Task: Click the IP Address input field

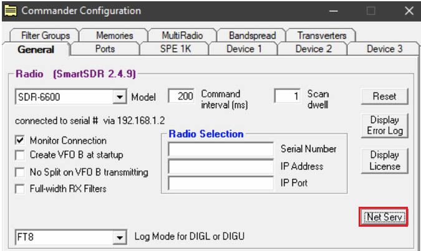Action: coord(221,166)
